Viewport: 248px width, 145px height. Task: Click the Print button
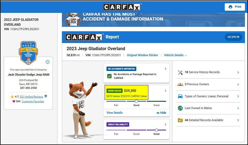point(235,7)
